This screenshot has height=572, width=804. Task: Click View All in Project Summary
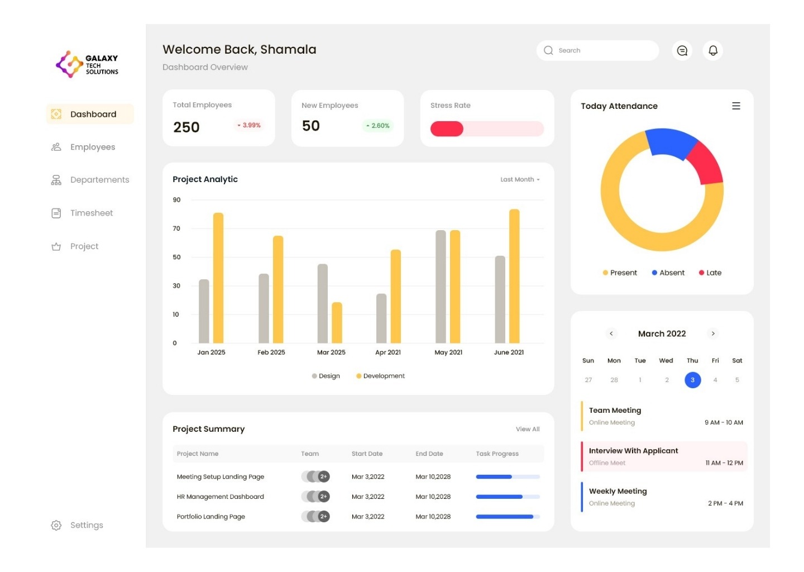(528, 430)
